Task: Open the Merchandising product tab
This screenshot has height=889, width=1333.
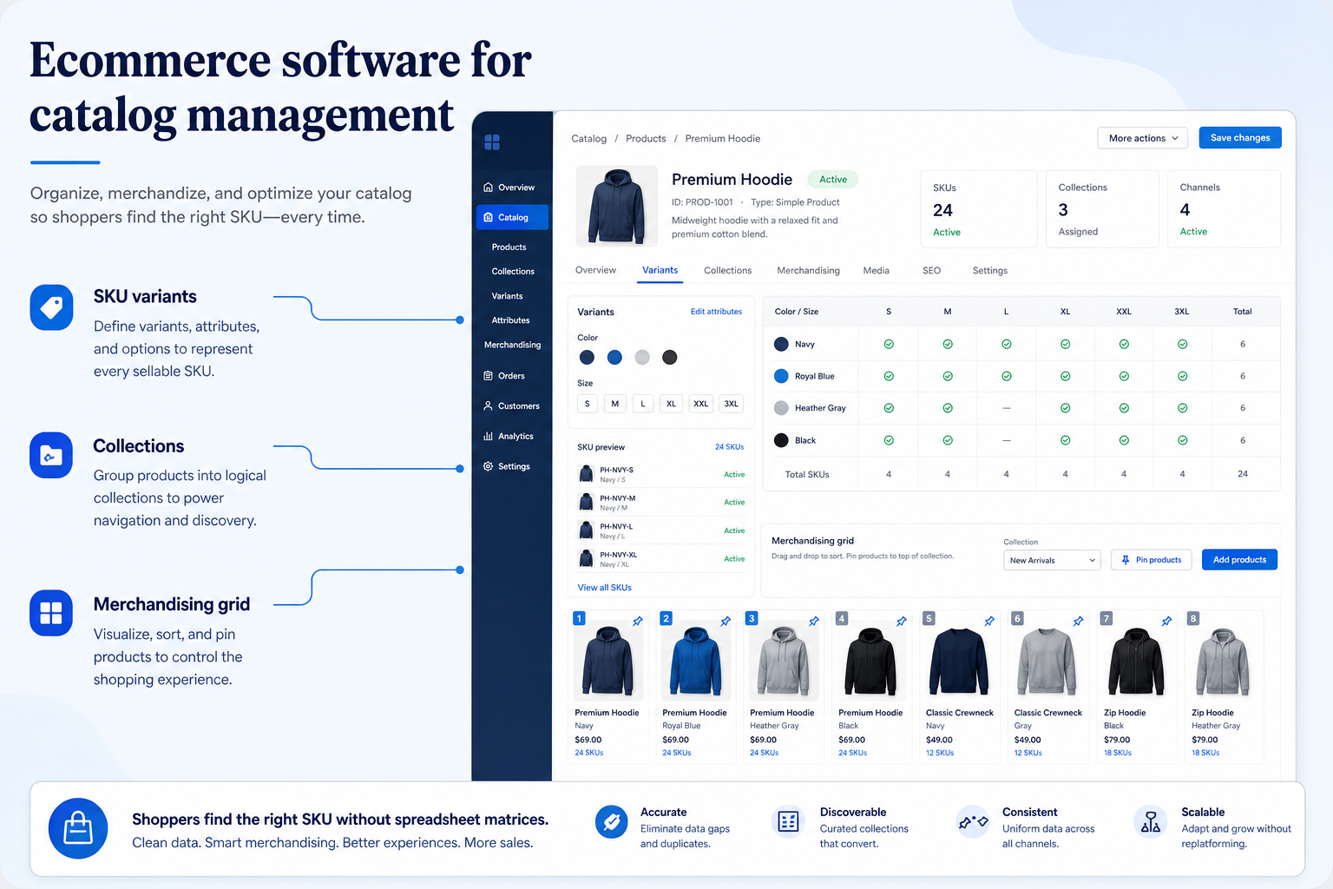Action: 808,271
